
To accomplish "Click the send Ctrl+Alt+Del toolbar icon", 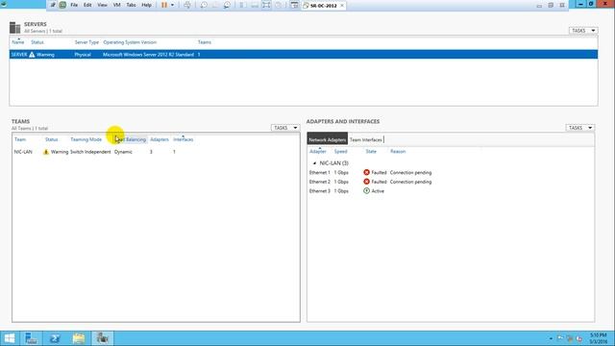I will (187, 5).
